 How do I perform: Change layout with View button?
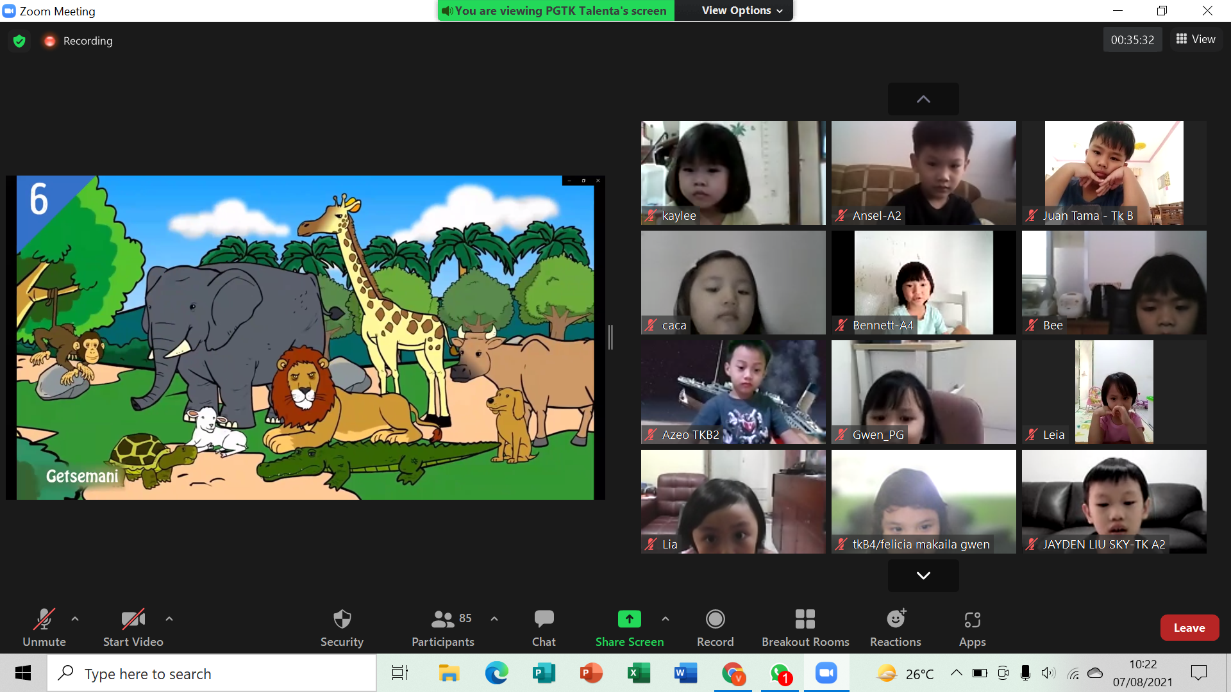[1196, 39]
